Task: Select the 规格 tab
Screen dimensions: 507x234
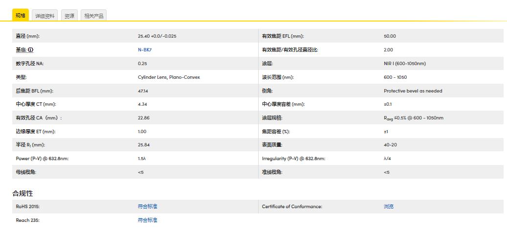Action: (21, 15)
